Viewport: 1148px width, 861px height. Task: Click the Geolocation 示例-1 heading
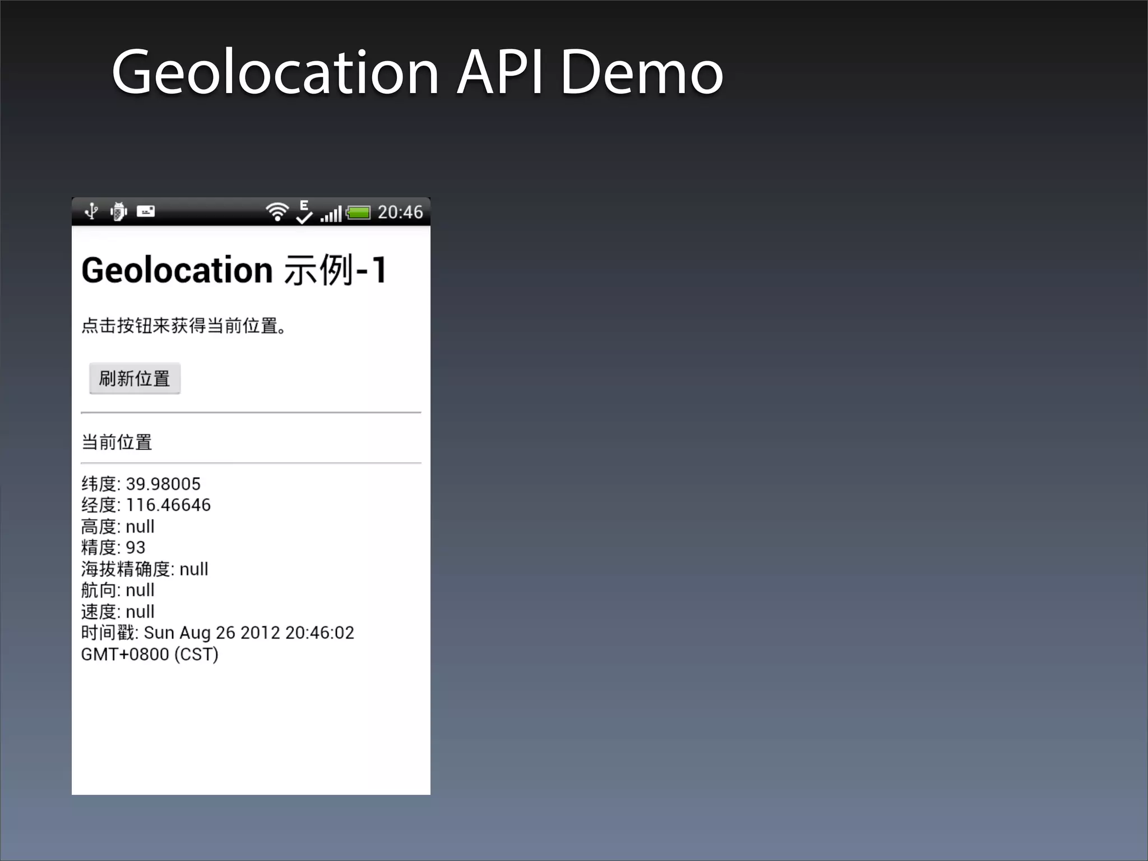[x=234, y=270]
